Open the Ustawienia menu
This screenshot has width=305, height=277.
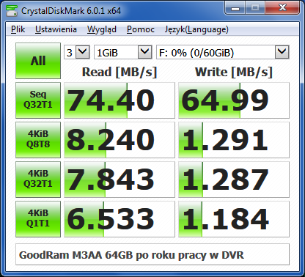click(x=56, y=29)
